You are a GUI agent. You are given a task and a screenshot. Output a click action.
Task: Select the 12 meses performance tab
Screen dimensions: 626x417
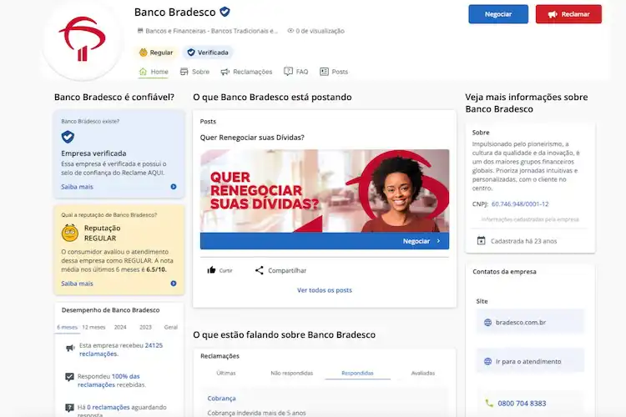[93, 327]
